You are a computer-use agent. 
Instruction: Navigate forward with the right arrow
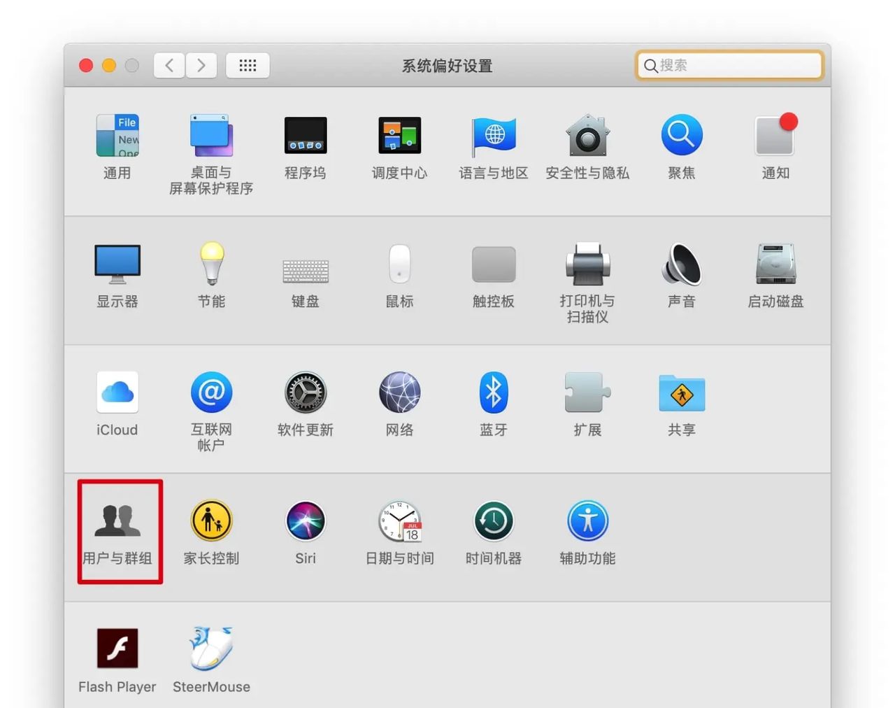click(x=201, y=65)
